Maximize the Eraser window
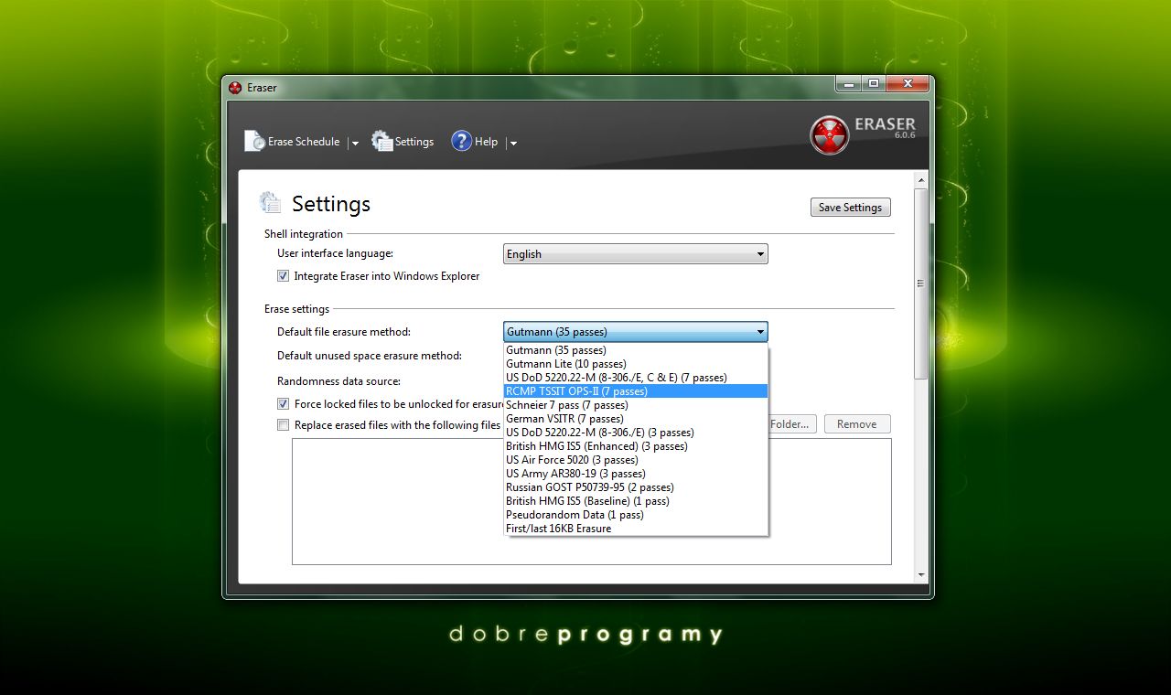The image size is (1171, 695). (x=873, y=83)
